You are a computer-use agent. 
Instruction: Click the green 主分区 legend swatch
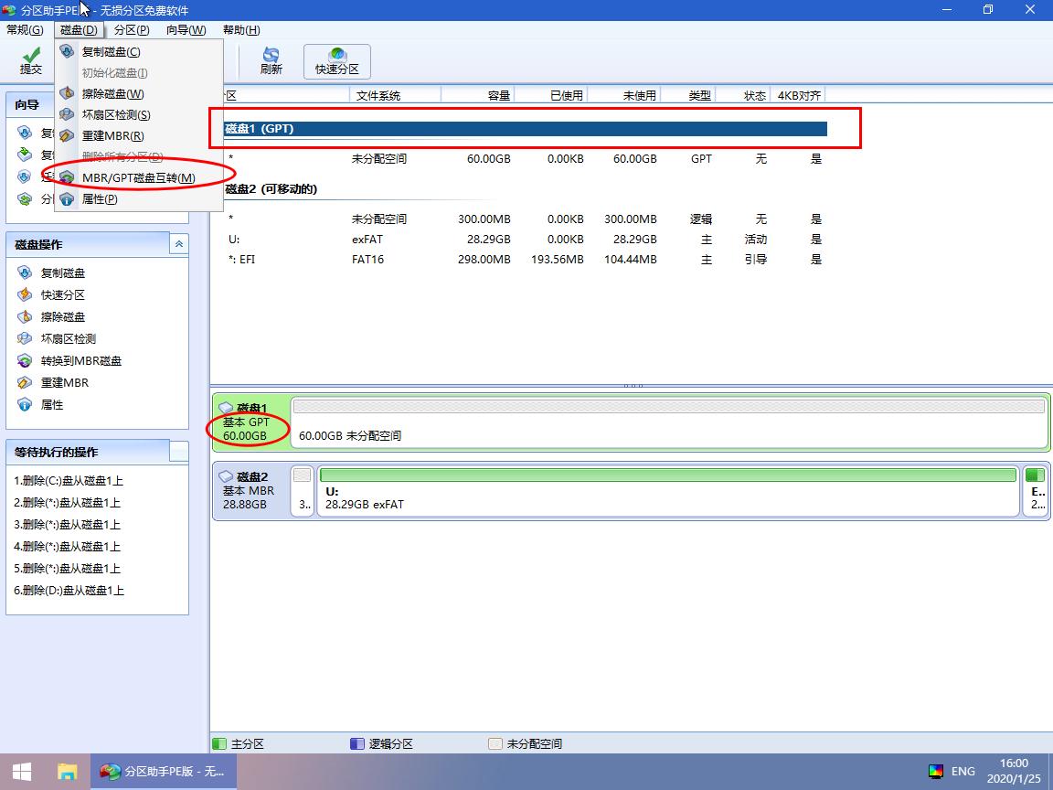pos(218,743)
